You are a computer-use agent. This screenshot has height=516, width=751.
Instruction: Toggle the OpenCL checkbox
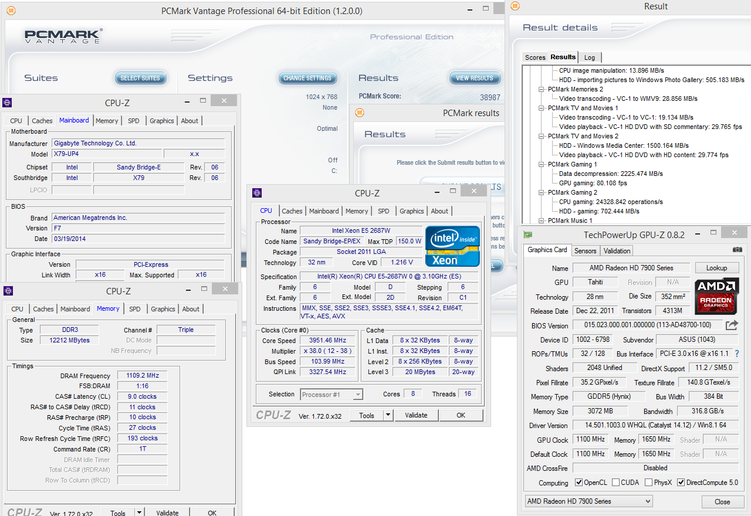pyautogui.click(x=579, y=483)
